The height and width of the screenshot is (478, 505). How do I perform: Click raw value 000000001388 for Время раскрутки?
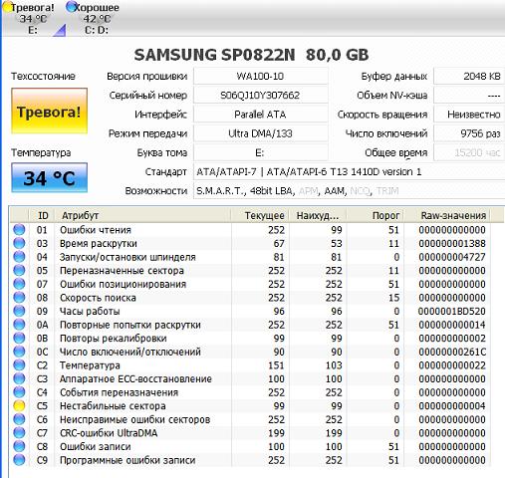pyautogui.click(x=452, y=244)
